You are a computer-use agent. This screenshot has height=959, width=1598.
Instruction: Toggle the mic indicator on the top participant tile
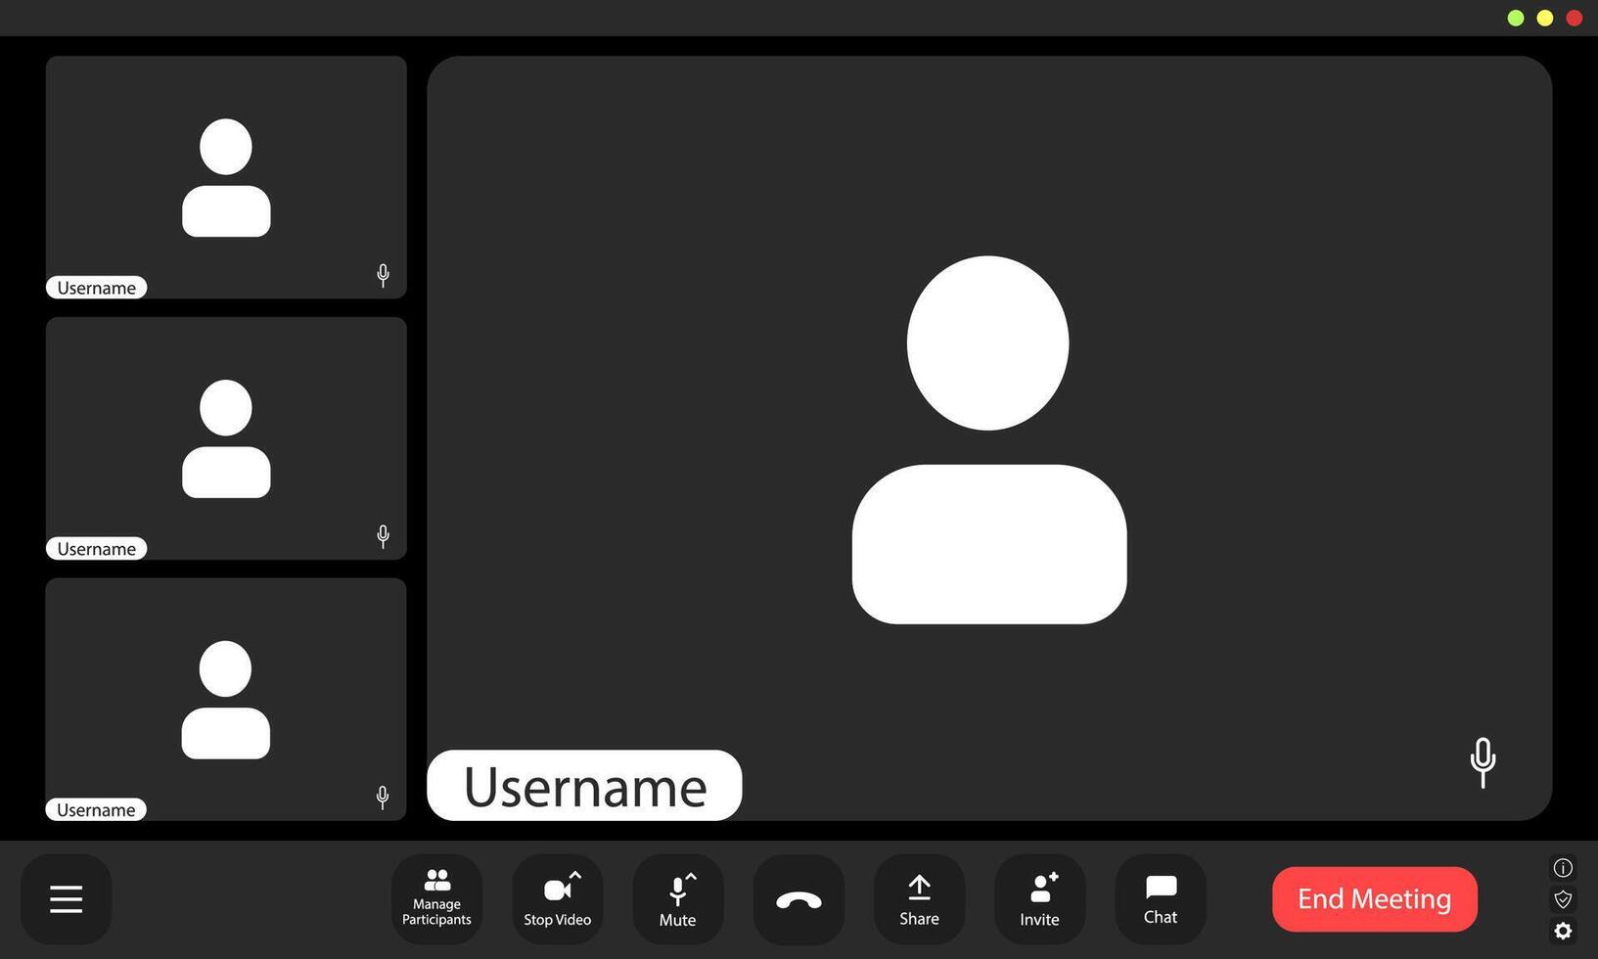point(383,275)
